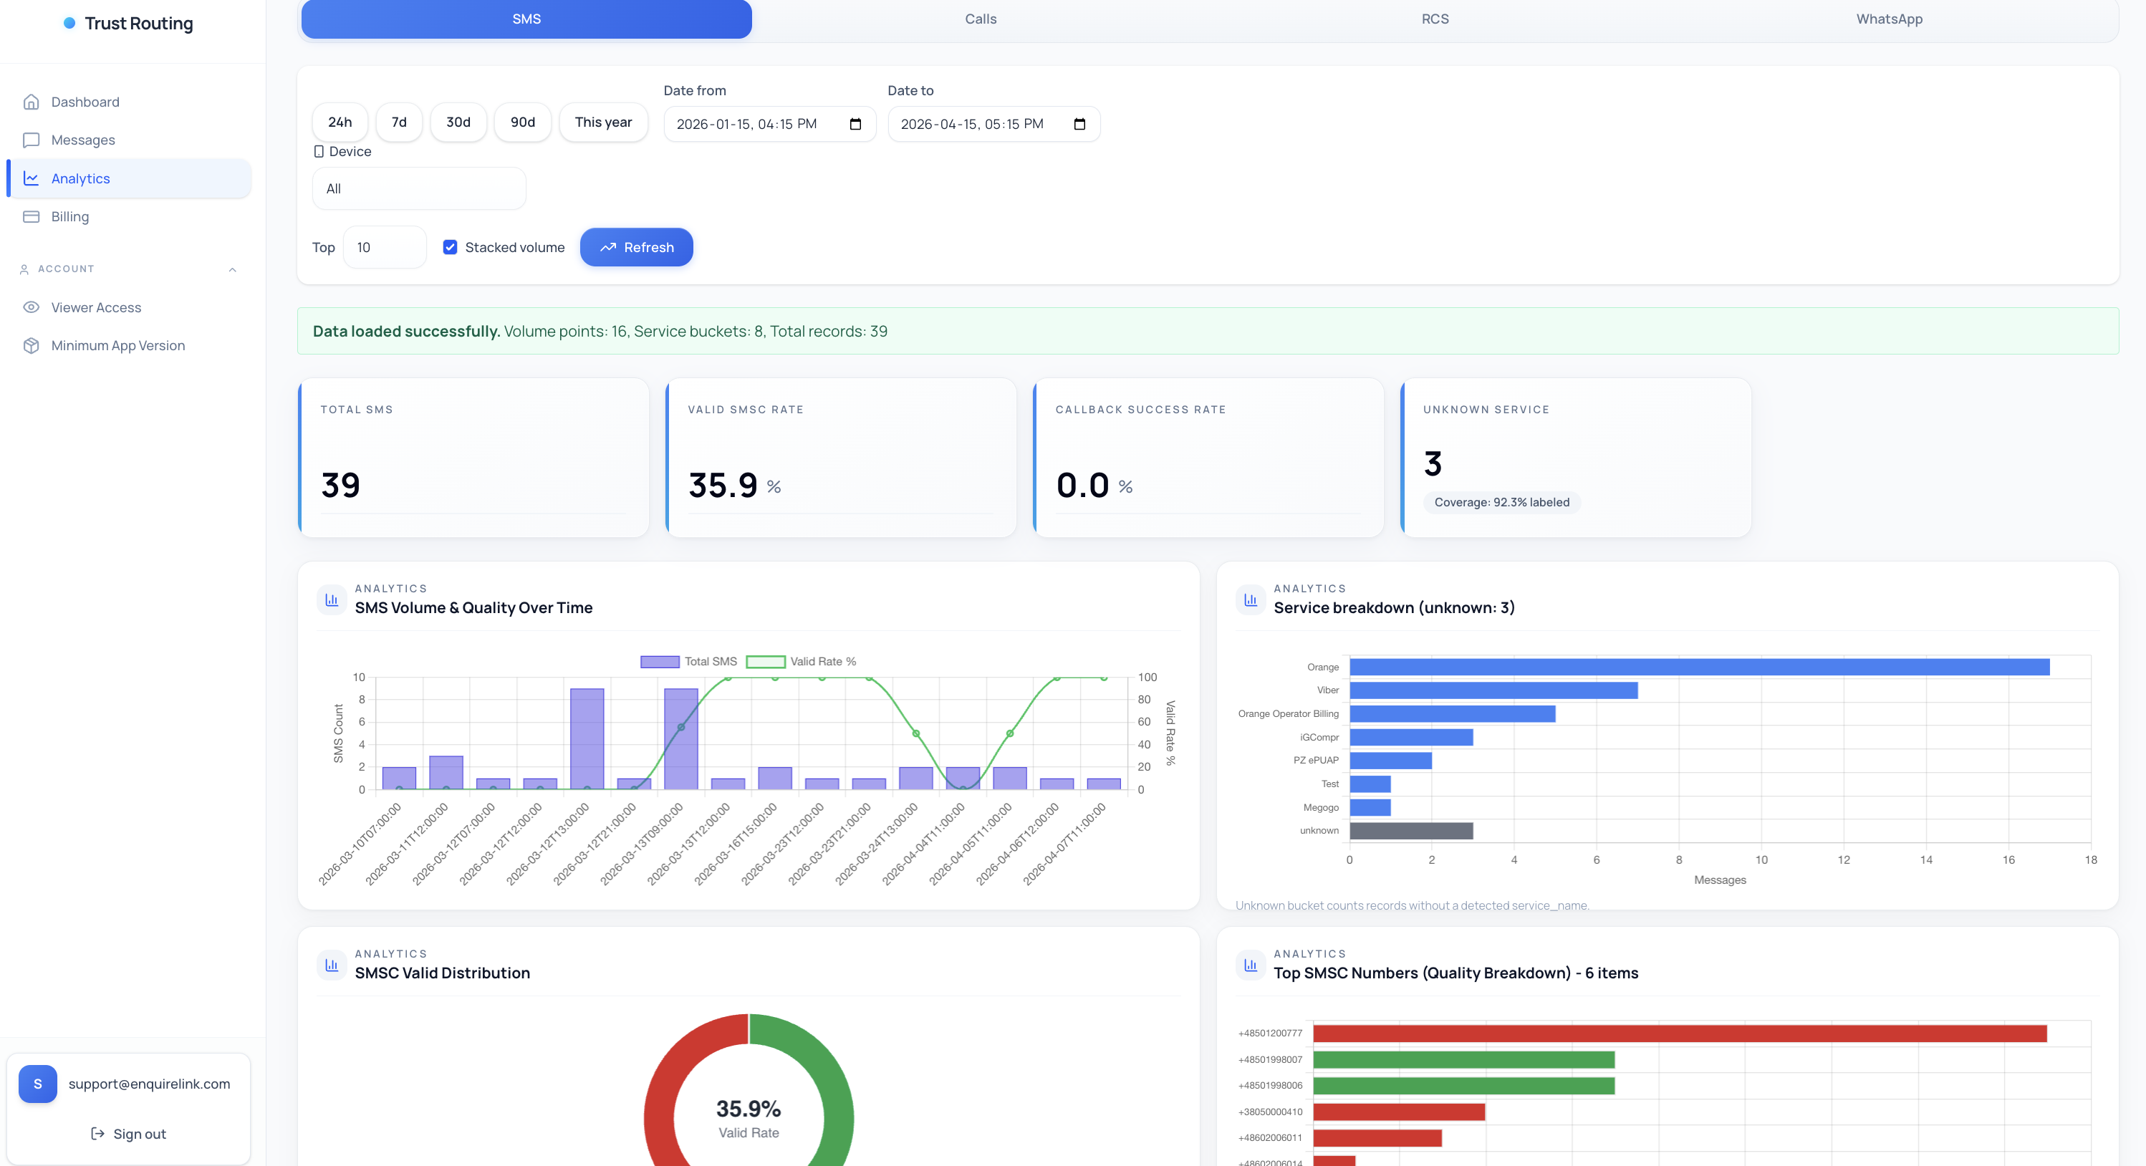Click the red +48501200777 SMSC bar
Screen dimensions: 2146x1166
pos(1680,1033)
